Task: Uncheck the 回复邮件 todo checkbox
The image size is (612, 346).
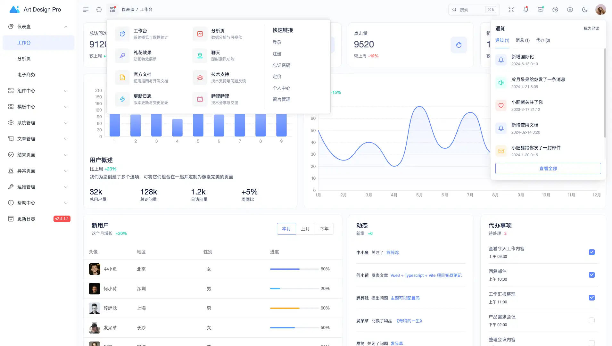Action: pyautogui.click(x=592, y=275)
